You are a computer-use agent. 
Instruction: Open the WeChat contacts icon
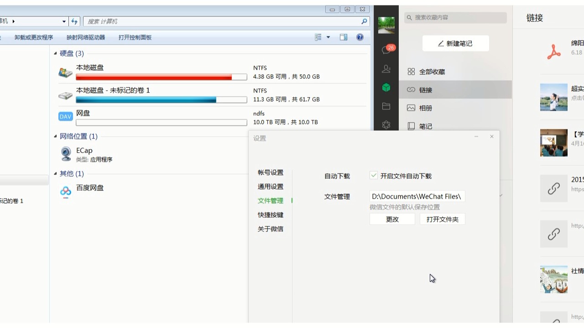coord(386,69)
